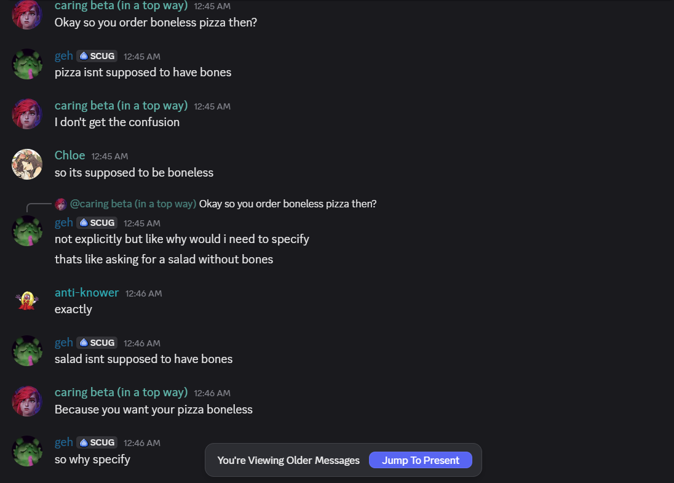Click caring beta avatar by 'I don't get the confusion'
This screenshot has height=483, width=674.
[x=27, y=114]
